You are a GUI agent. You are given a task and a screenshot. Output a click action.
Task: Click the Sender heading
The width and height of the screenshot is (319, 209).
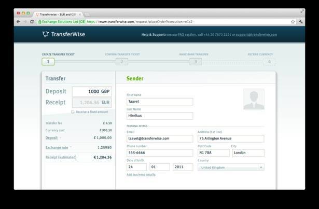[135, 78]
